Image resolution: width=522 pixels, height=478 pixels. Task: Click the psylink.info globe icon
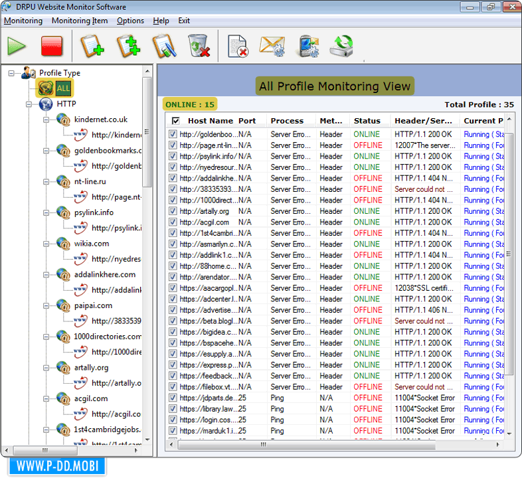63,212
